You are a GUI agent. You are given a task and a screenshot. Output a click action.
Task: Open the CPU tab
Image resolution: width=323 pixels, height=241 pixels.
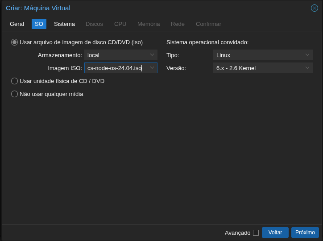click(x=120, y=24)
